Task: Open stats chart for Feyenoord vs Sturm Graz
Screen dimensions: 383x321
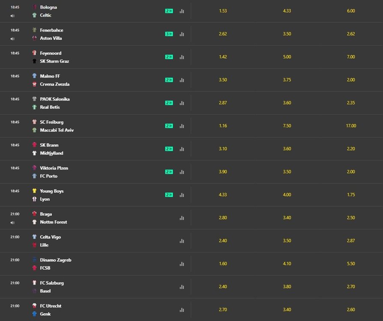Action: pos(182,57)
